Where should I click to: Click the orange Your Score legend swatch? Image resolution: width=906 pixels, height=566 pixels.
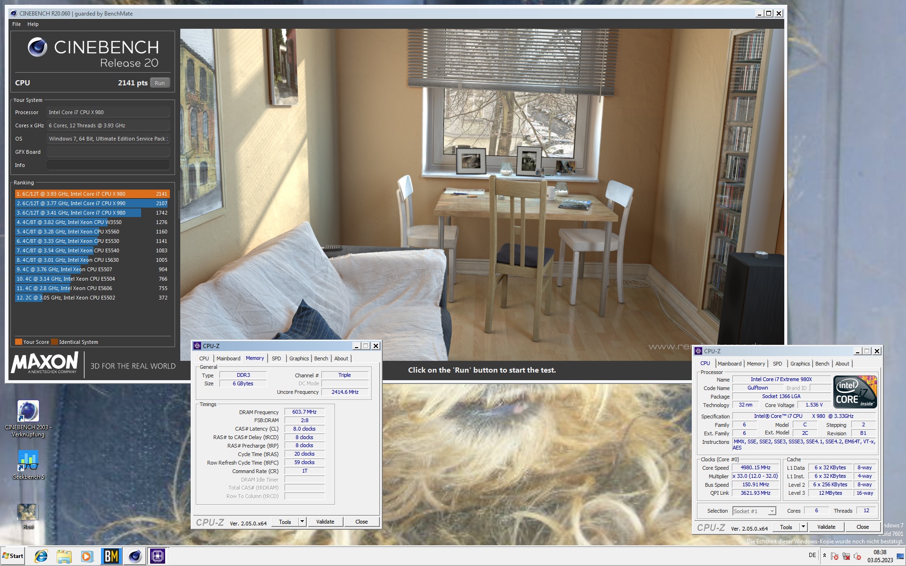pos(18,342)
